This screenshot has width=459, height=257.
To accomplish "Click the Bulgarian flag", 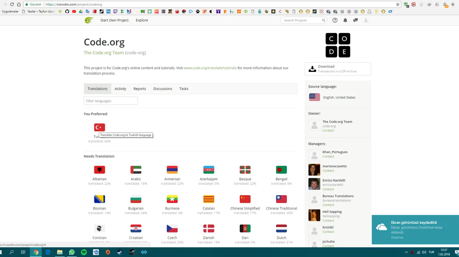I will point(136,199).
